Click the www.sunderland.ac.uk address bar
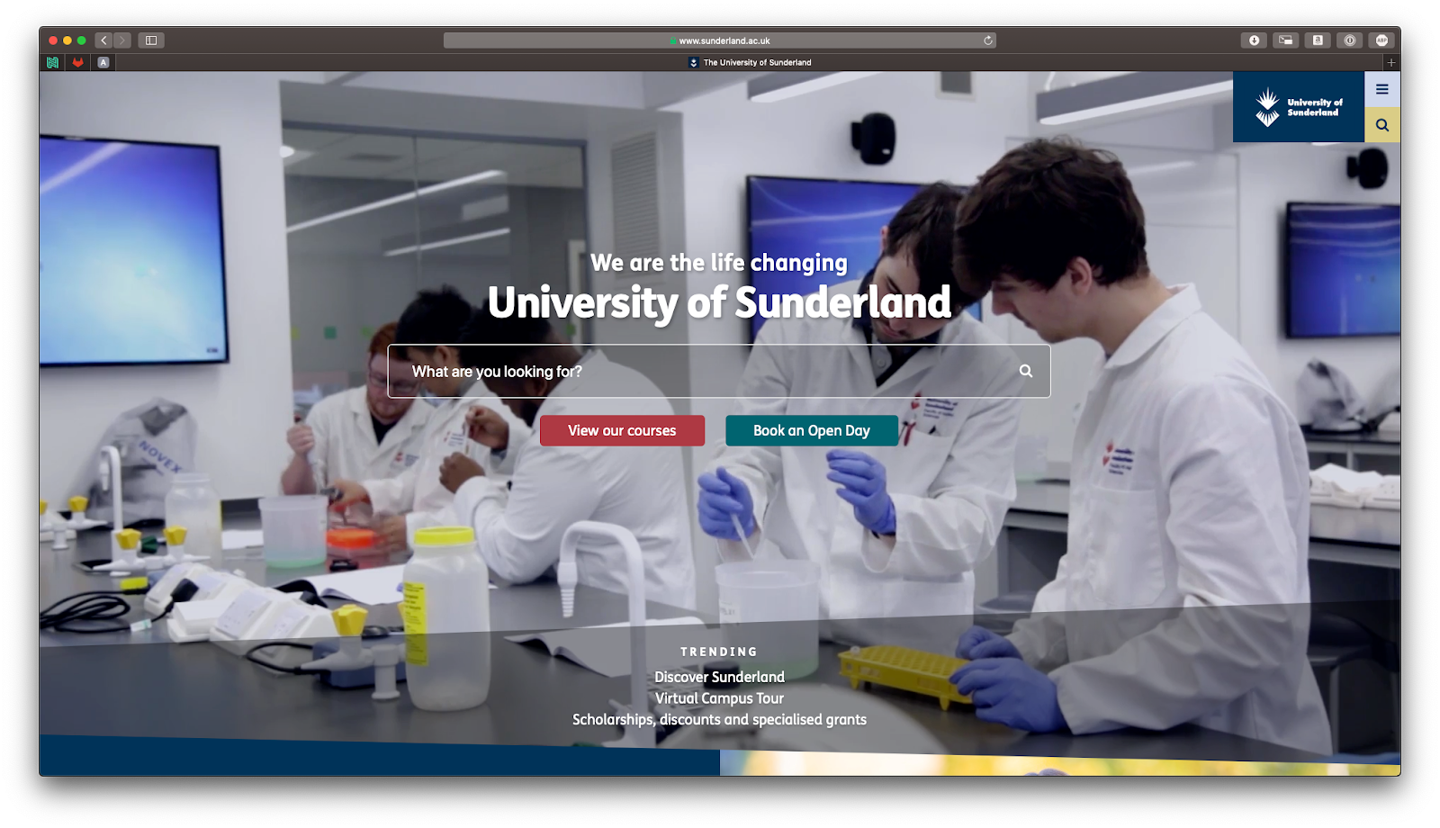The height and width of the screenshot is (828, 1440). [x=719, y=40]
